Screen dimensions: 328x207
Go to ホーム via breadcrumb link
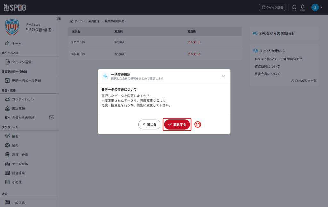pos(79,21)
